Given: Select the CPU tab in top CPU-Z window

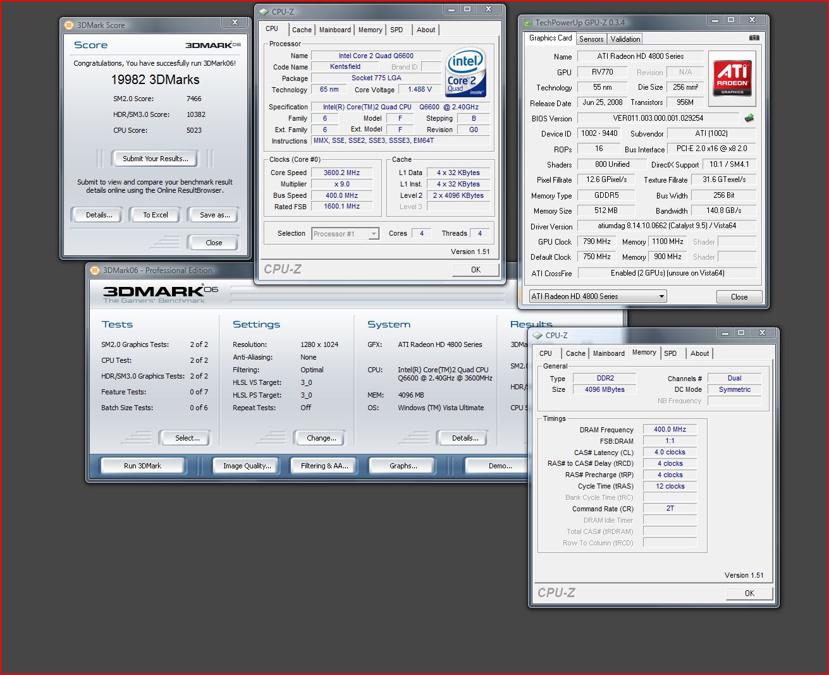Looking at the screenshot, I should (x=272, y=29).
